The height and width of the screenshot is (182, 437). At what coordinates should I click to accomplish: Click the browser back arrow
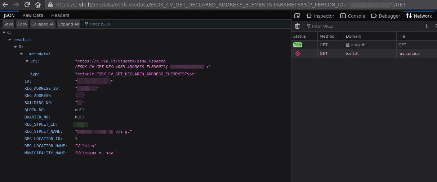pyautogui.click(x=5, y=5)
